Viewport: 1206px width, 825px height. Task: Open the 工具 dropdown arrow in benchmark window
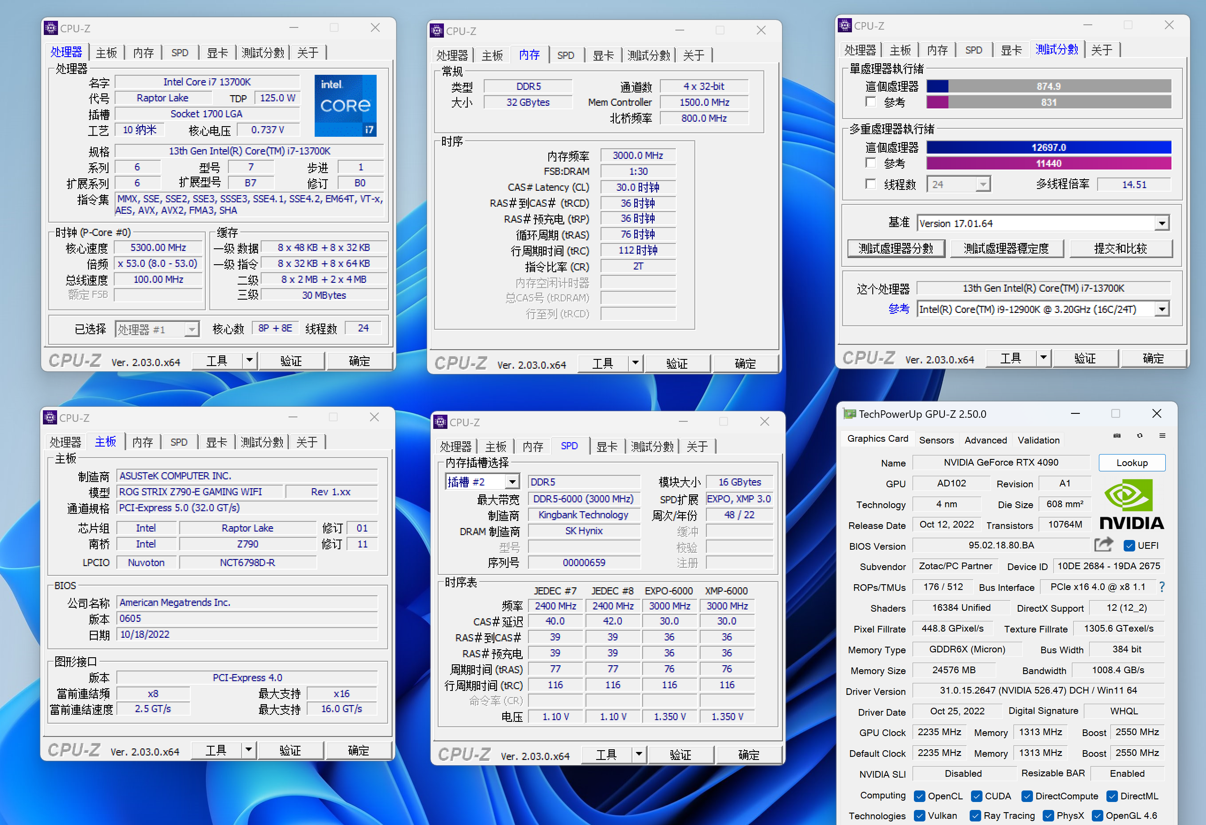(x=1044, y=358)
